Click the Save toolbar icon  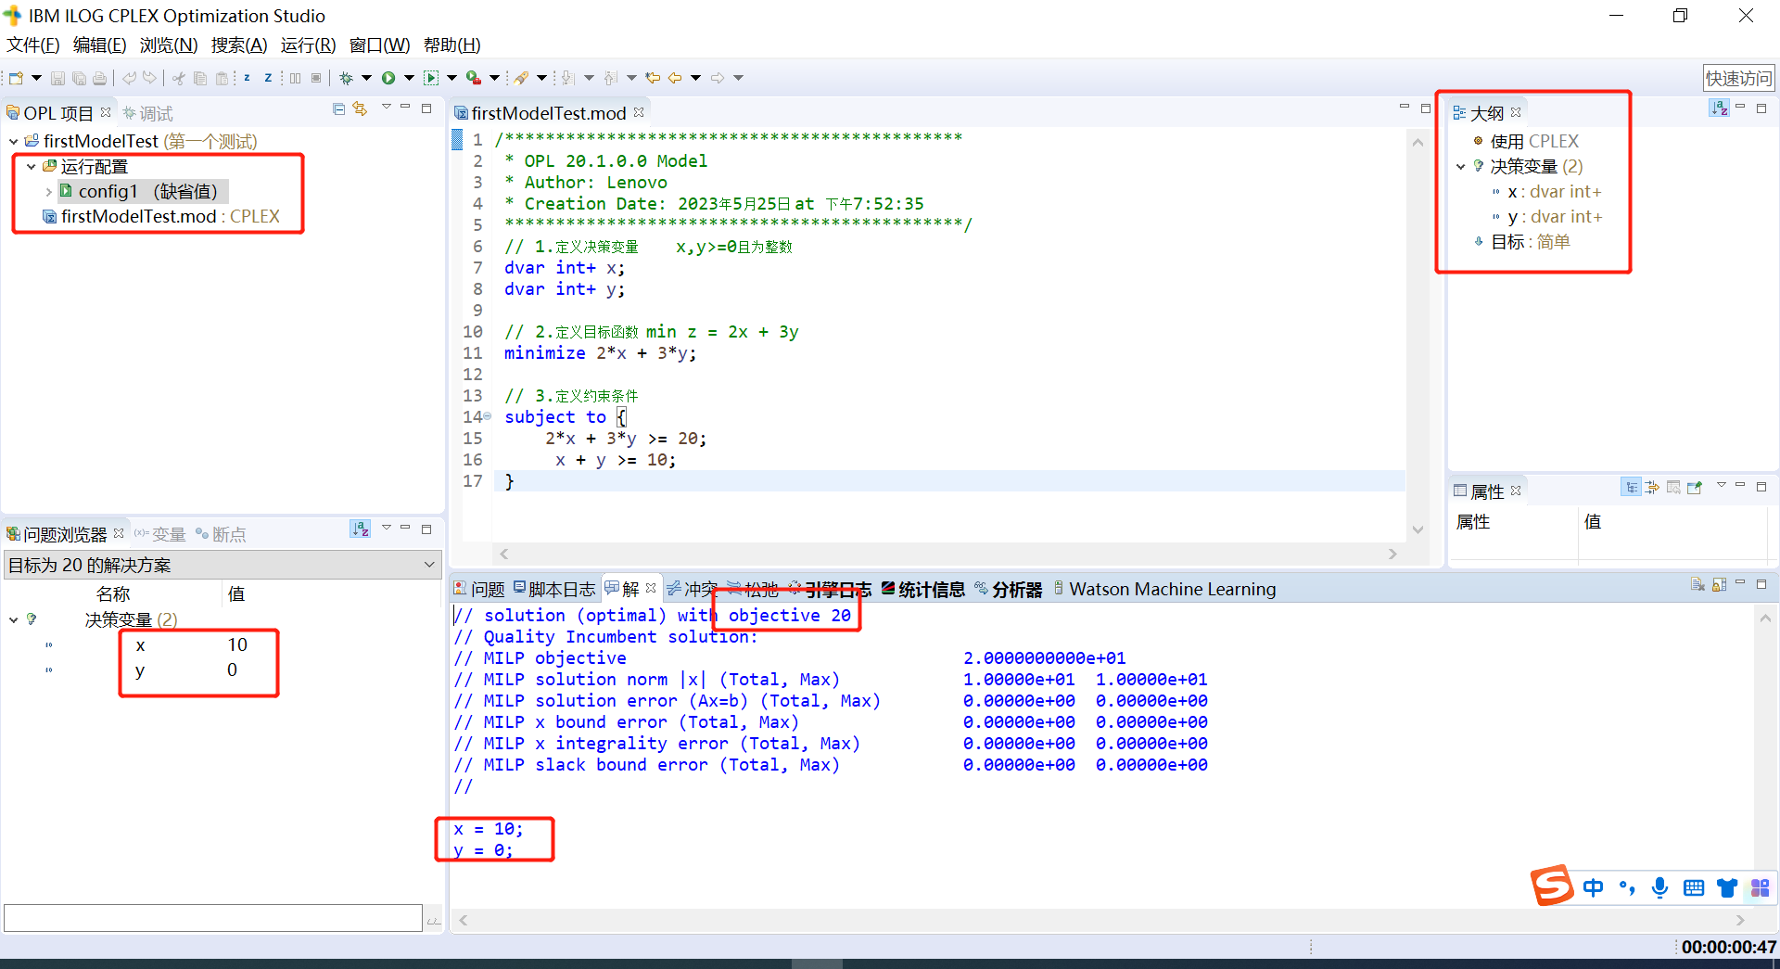pyautogui.click(x=57, y=78)
